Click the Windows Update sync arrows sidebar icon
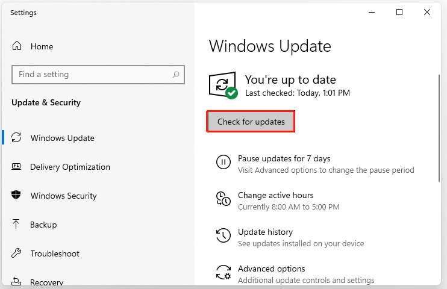The image size is (447, 289). click(16, 137)
